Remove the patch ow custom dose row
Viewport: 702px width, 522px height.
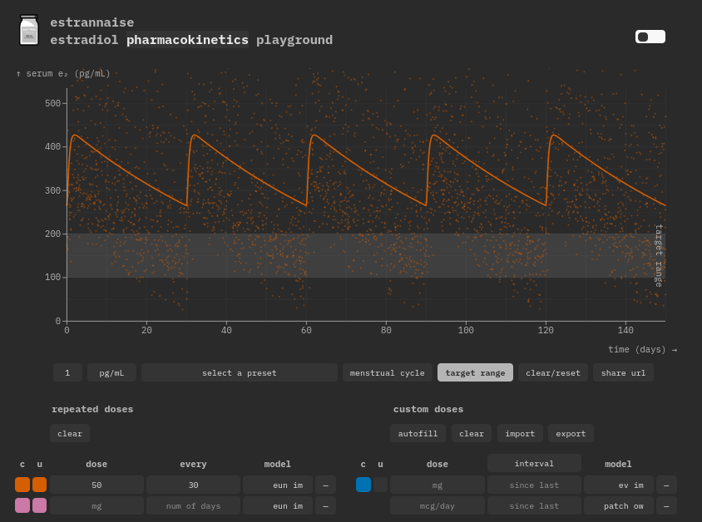[x=666, y=506]
